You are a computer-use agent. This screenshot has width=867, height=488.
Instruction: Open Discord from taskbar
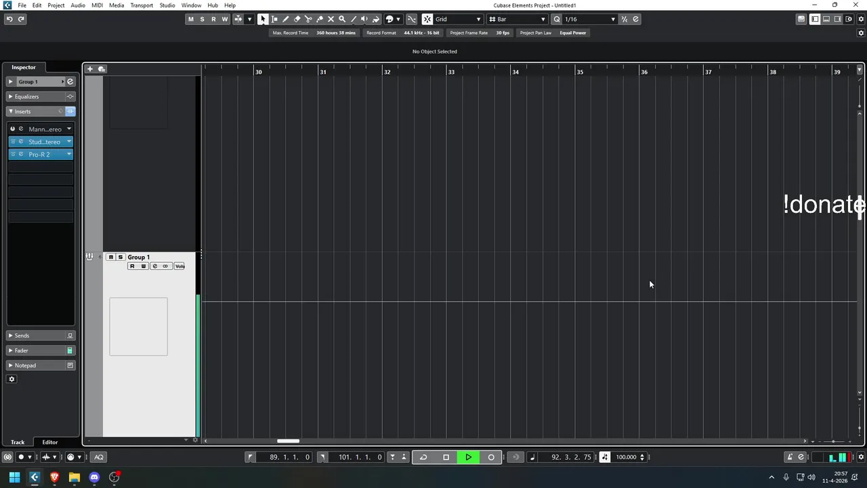tap(94, 477)
